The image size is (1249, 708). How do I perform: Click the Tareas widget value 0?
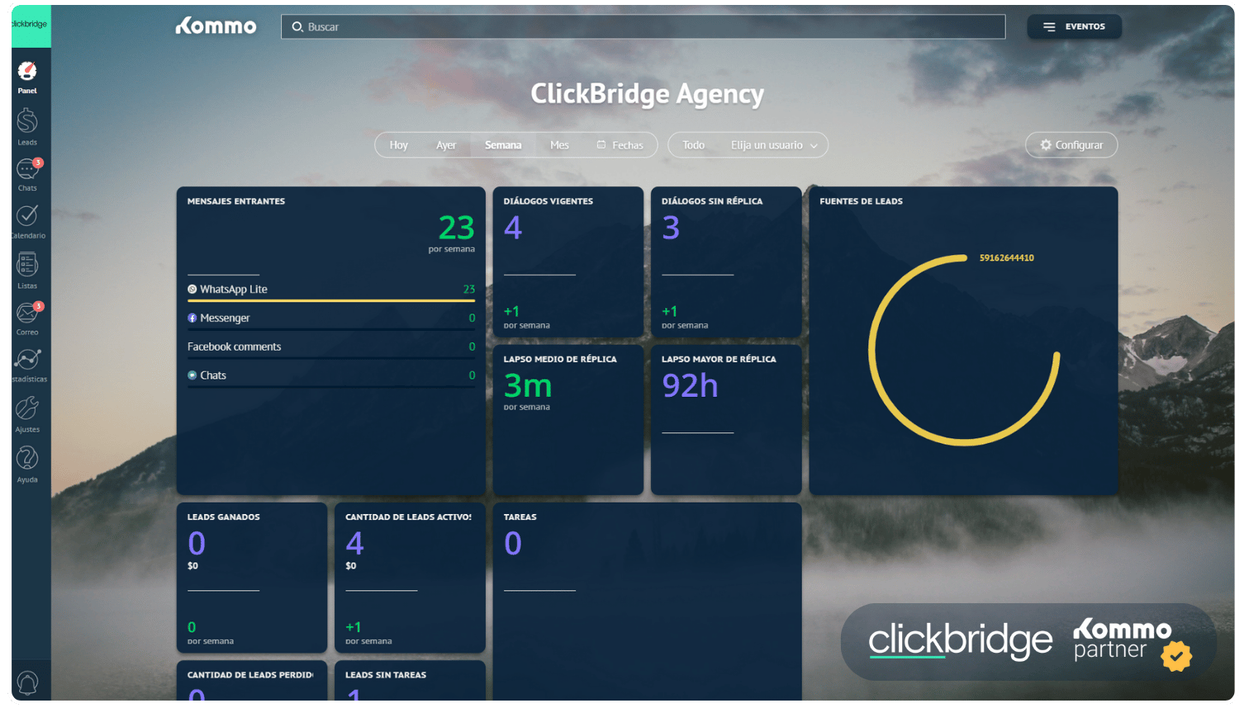(x=513, y=544)
